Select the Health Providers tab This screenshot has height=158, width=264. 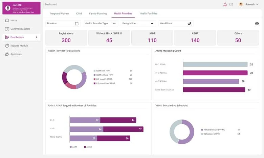[123, 14]
